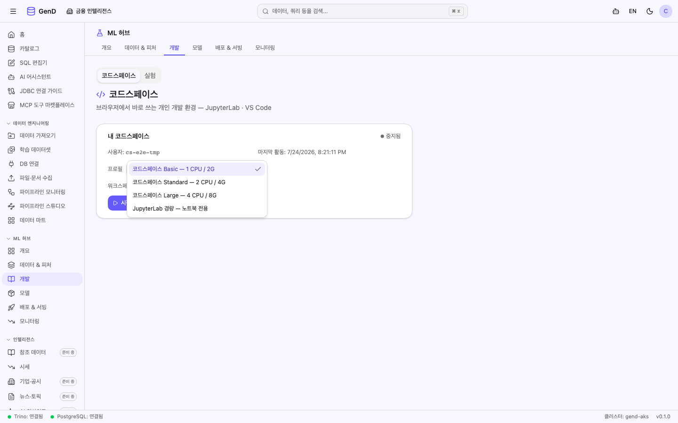Switch to the 모델 tab
Viewport: 678px width, 423px height.
[197, 48]
